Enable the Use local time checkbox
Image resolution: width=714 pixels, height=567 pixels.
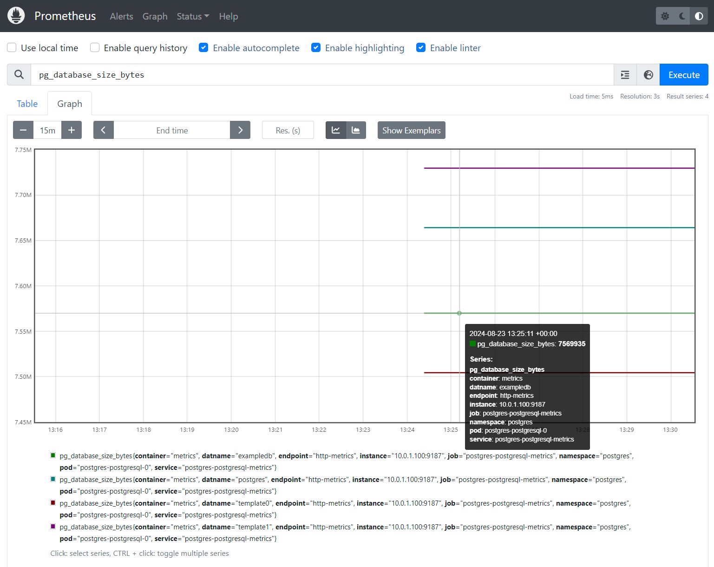pos(12,48)
